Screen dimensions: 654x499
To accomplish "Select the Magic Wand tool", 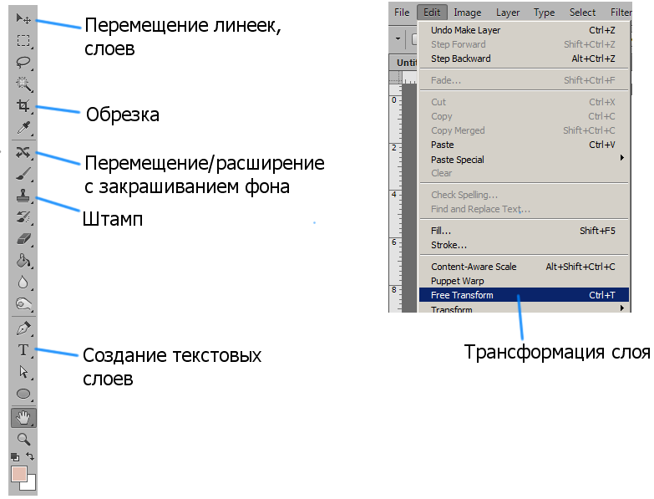I will point(23,84).
